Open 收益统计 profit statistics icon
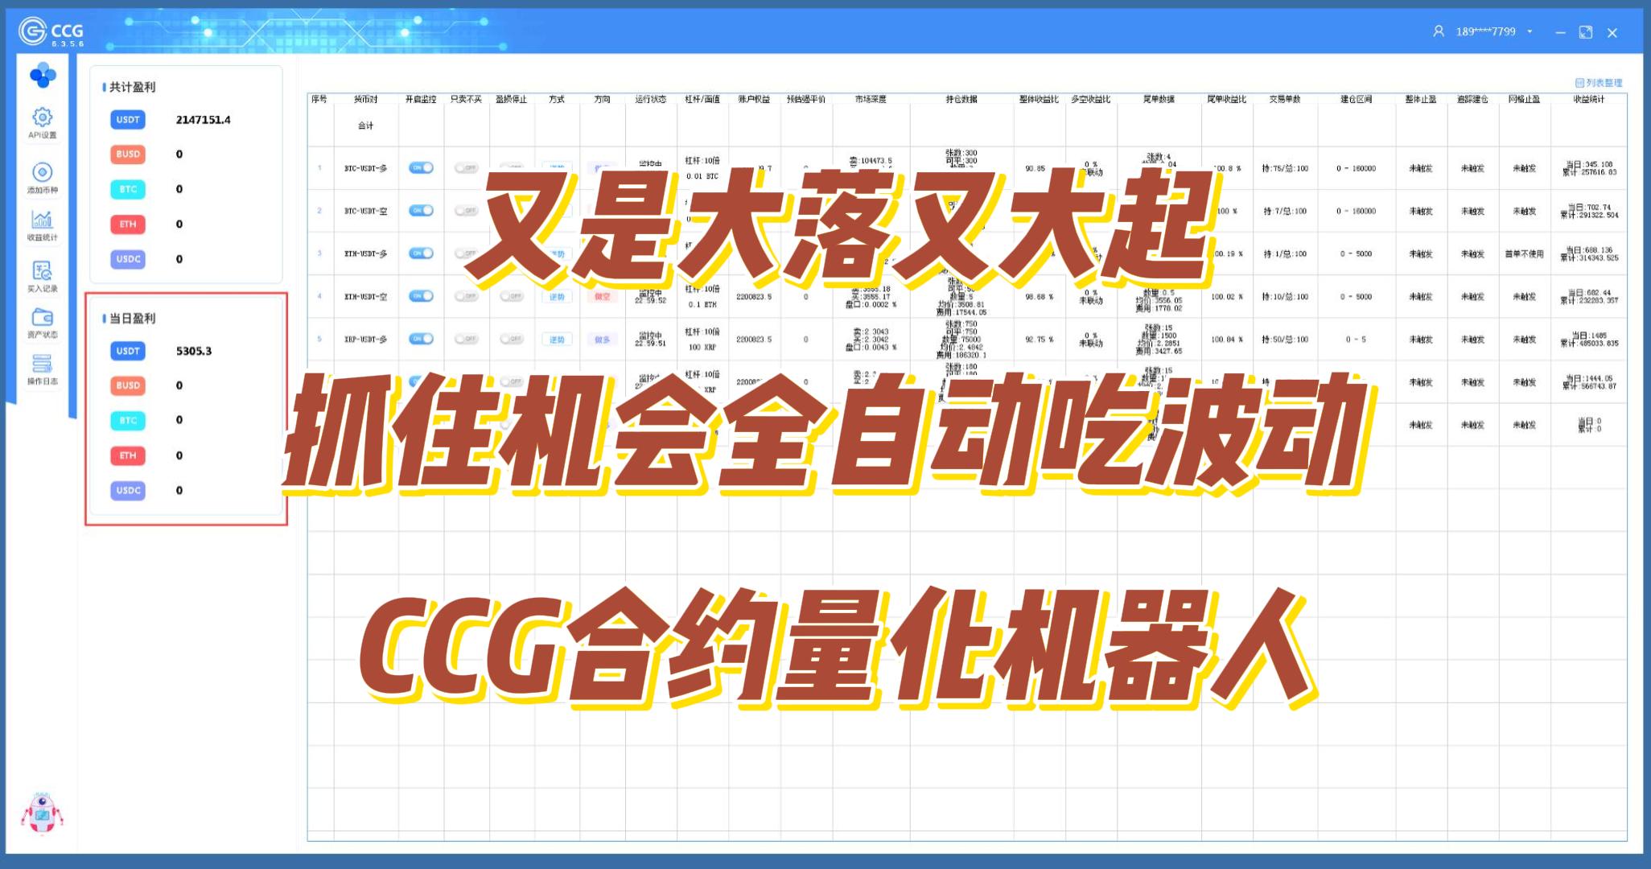 (x=42, y=224)
